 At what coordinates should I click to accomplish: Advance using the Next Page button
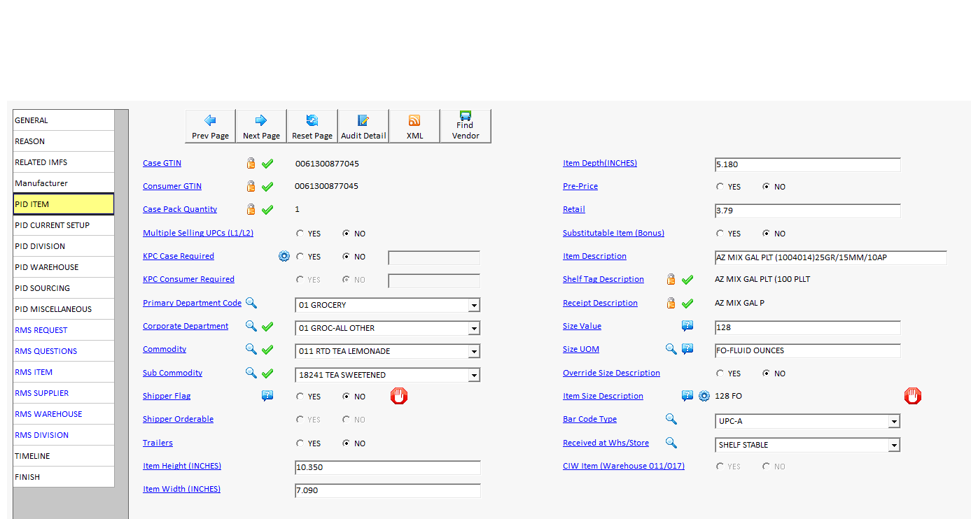click(261, 127)
